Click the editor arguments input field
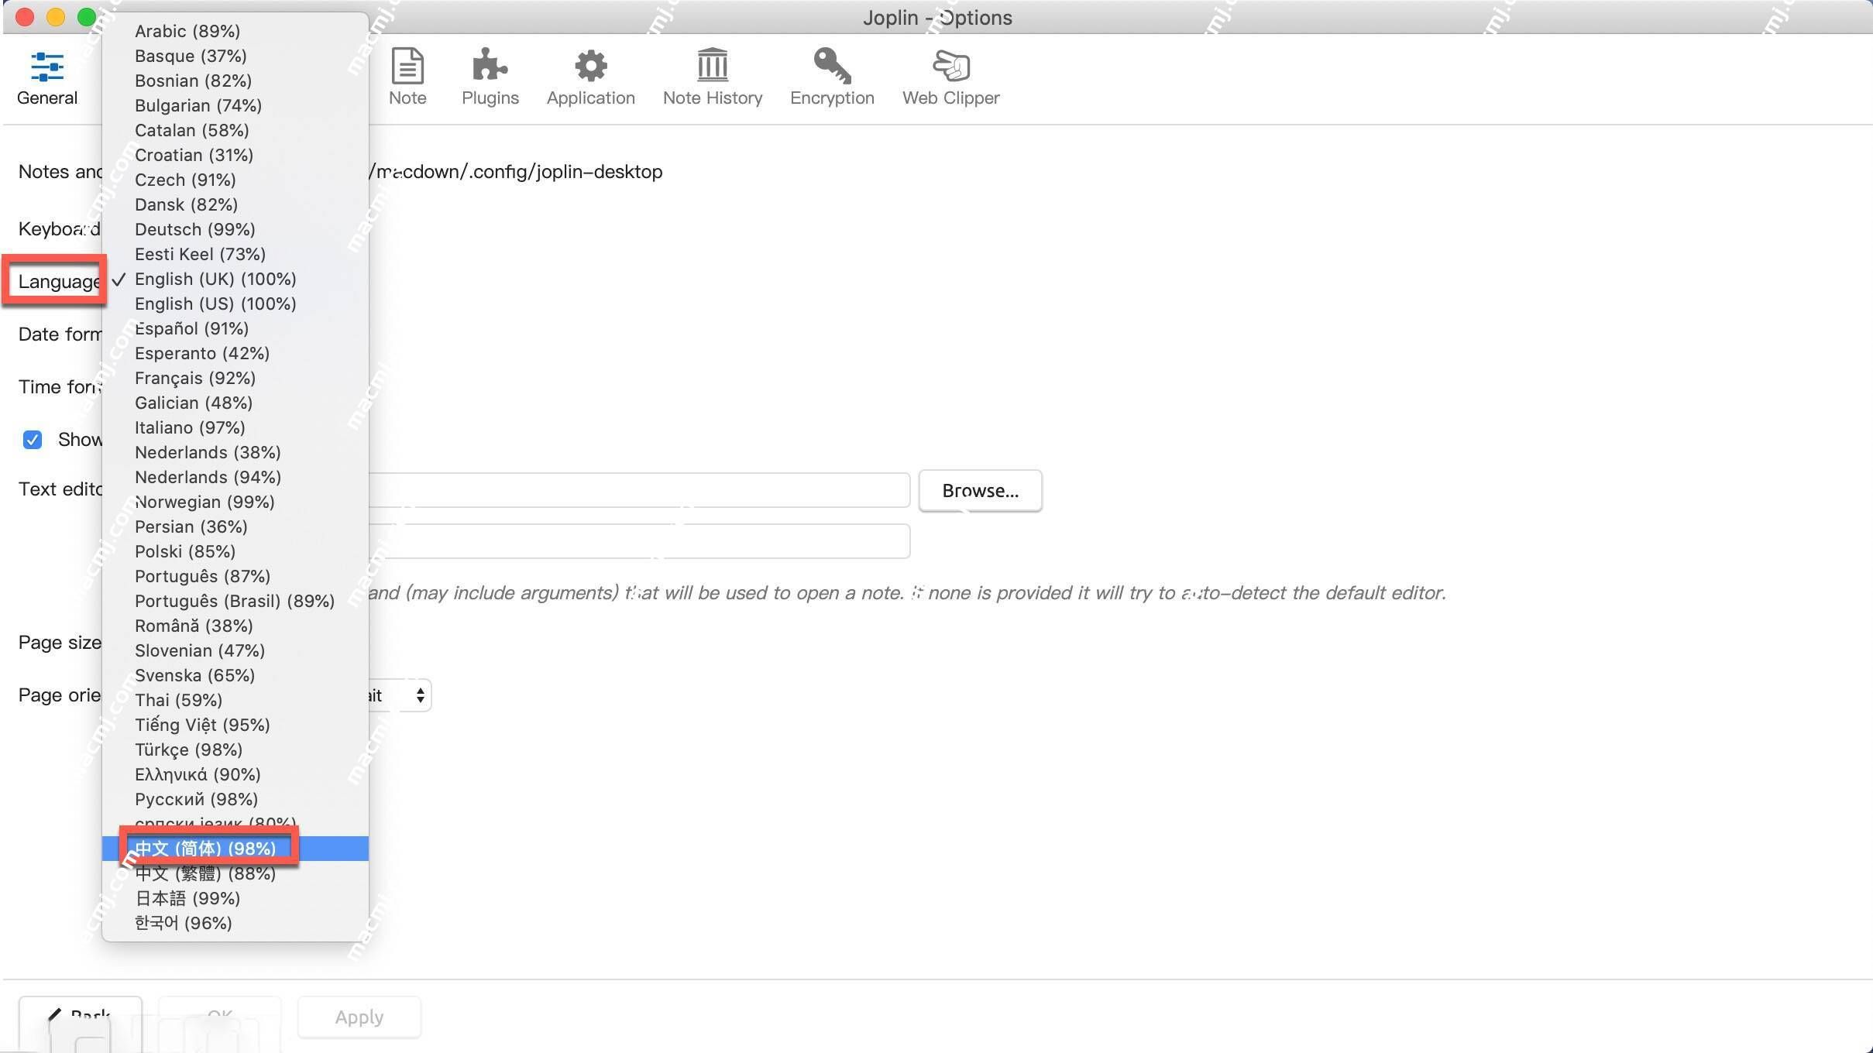This screenshot has height=1053, width=1873. pos(639,541)
